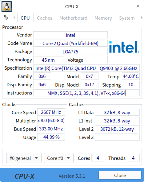Open the settings gear icon
This screenshot has width=144, height=182.
(x=6, y=17)
